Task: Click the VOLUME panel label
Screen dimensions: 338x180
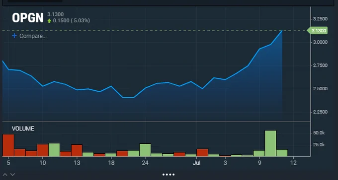Action: [23, 128]
